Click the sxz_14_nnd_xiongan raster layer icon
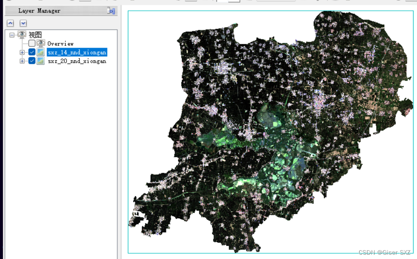 (41, 52)
